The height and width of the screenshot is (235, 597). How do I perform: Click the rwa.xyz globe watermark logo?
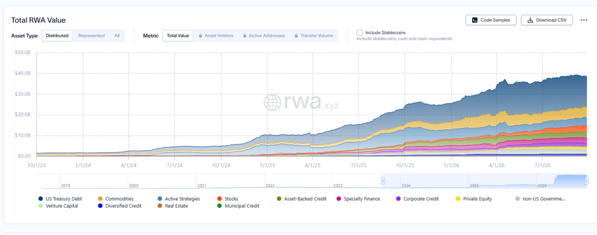(x=272, y=103)
